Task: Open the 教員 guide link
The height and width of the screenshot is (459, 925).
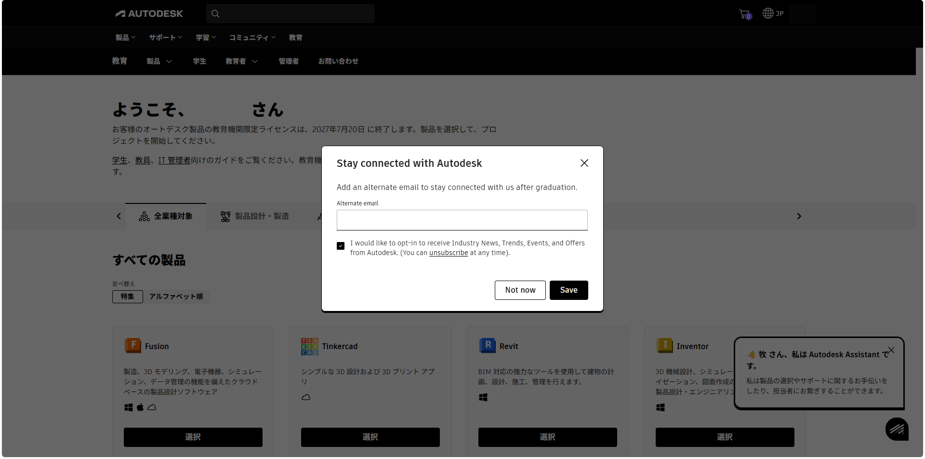Action: click(x=143, y=160)
